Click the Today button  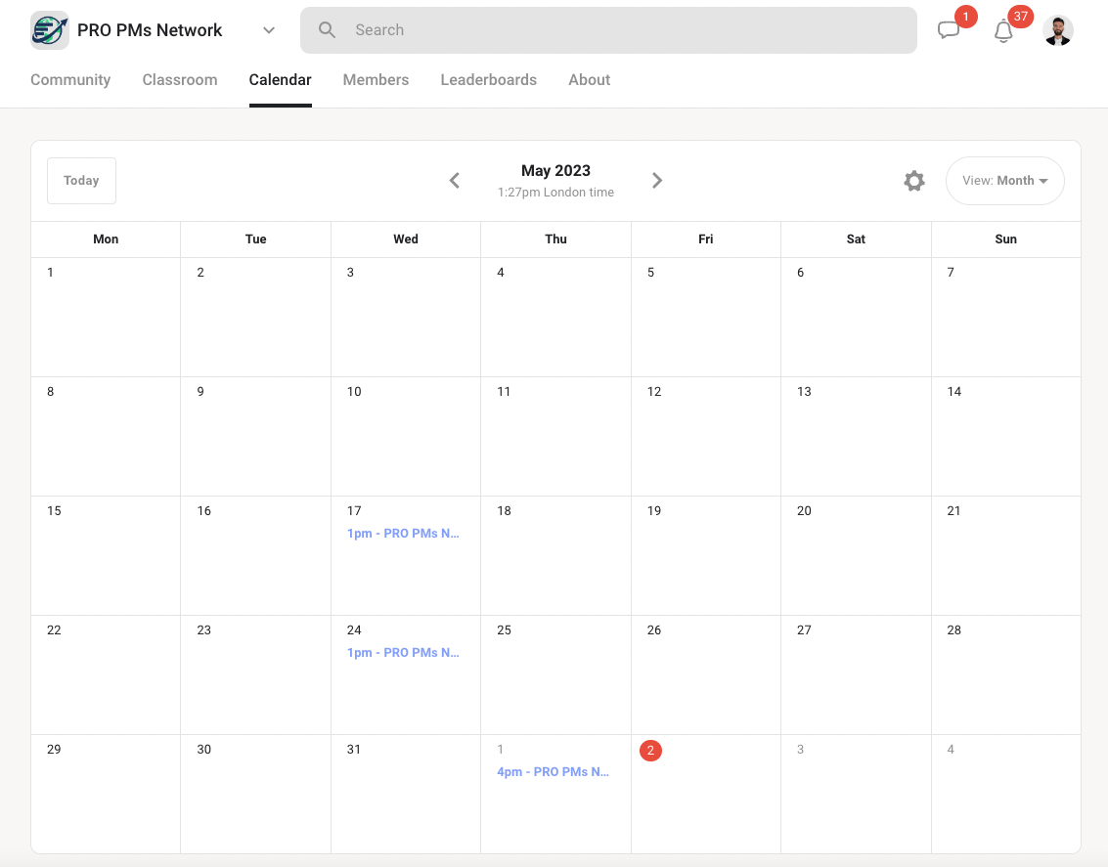81,181
